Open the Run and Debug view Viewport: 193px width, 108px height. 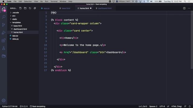[4, 33]
